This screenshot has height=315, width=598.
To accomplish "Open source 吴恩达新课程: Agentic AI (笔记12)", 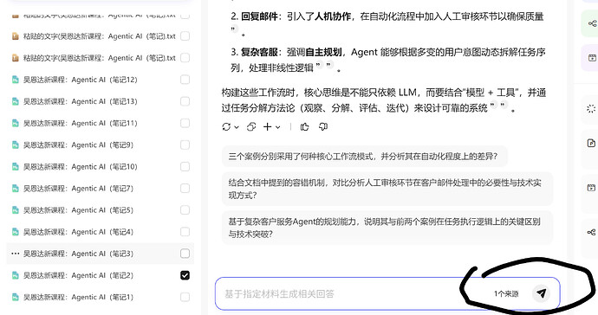I will click(x=80, y=80).
